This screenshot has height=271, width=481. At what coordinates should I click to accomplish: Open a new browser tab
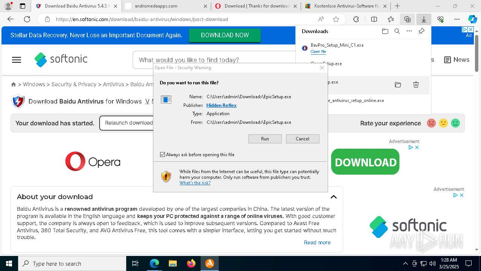point(397,6)
